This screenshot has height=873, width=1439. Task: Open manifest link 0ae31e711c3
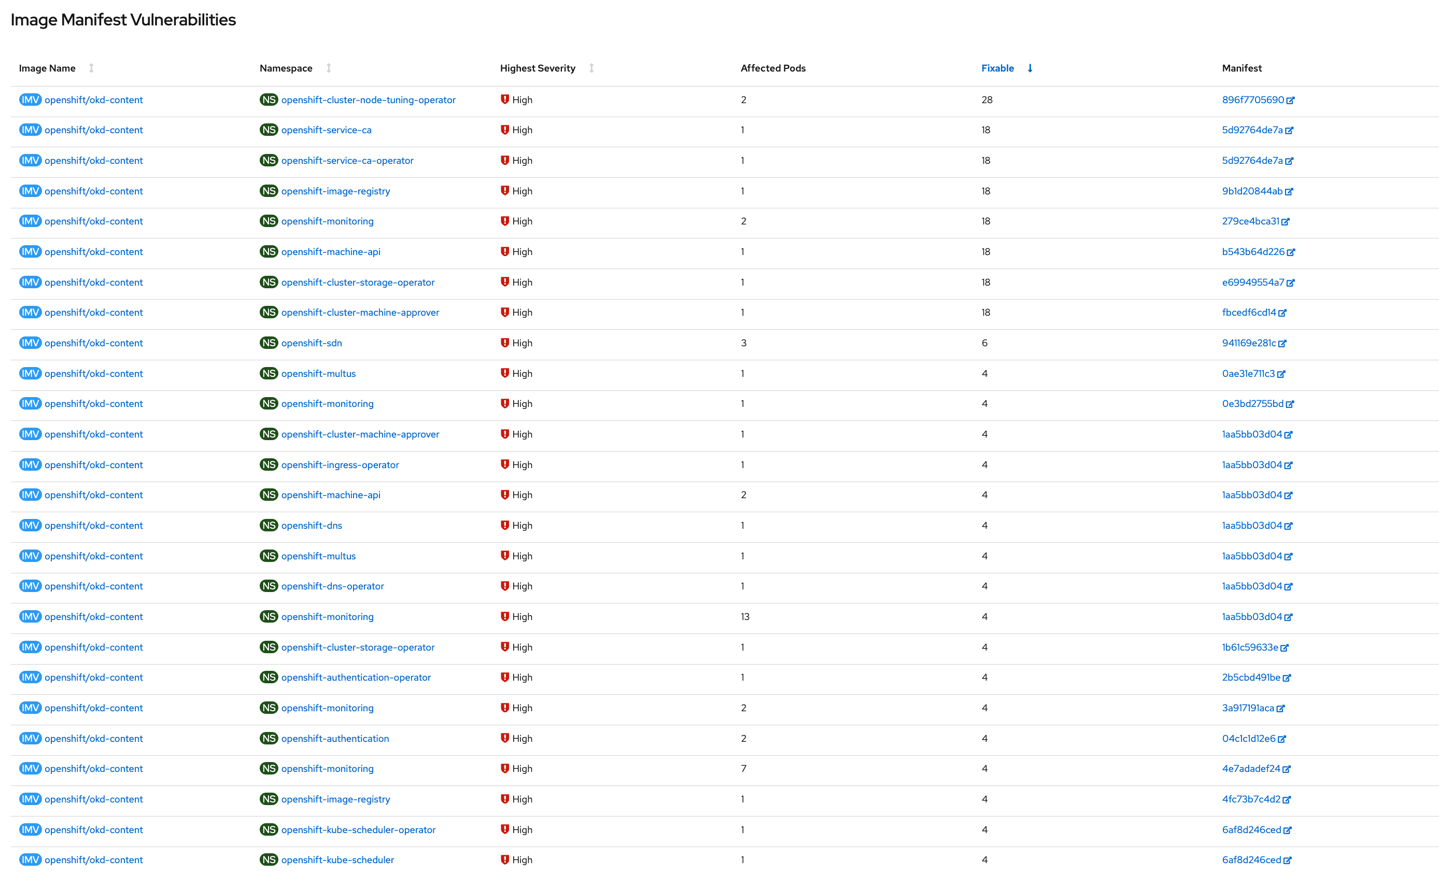[1249, 374]
